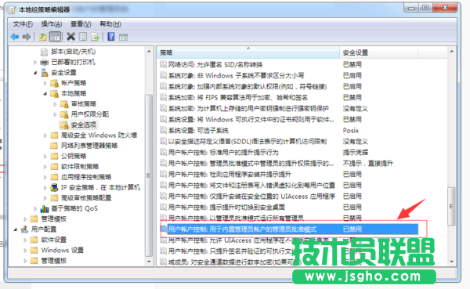Click the Export list toolbar icon
Image resolution: width=470 pixels, height=289 pixels.
pos(95,37)
